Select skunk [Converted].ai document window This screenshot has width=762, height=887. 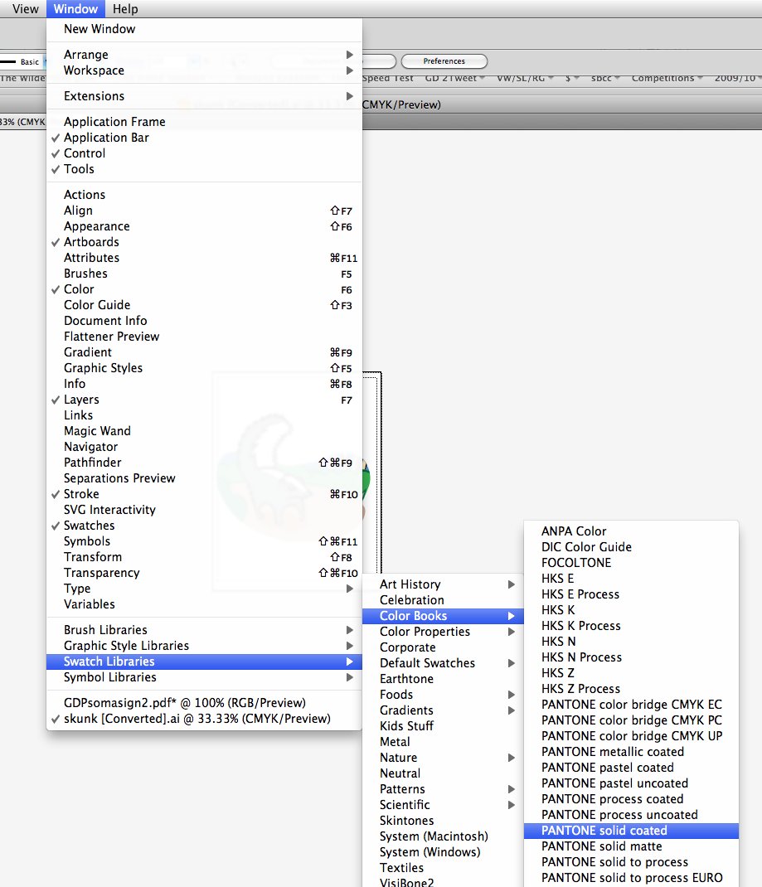coord(204,719)
